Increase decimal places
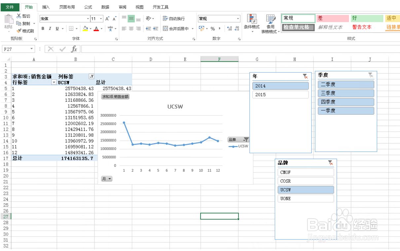Screen dimensions: 400x251 point(230,29)
